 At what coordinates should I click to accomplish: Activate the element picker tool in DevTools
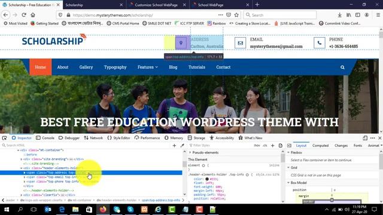click(4, 138)
